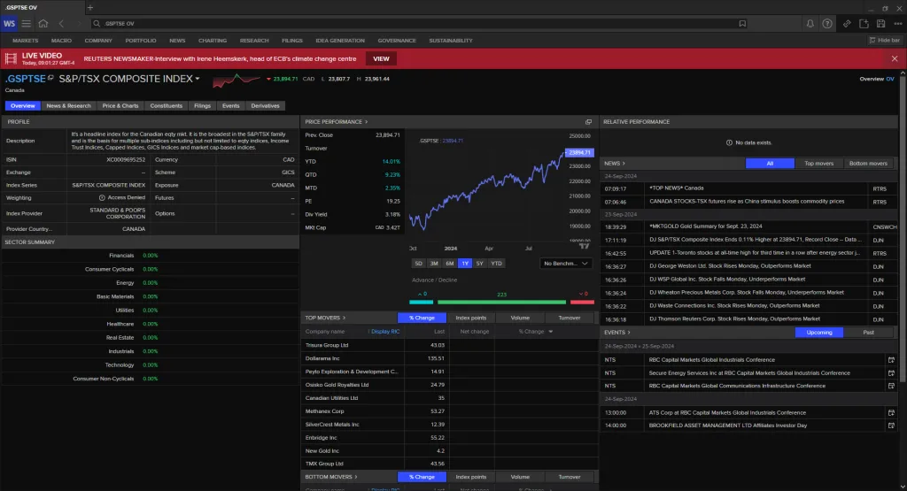907x491 pixels.
Task: Add RBC Global Communications Infrastructure event to calendar
Action: pyautogui.click(x=891, y=386)
